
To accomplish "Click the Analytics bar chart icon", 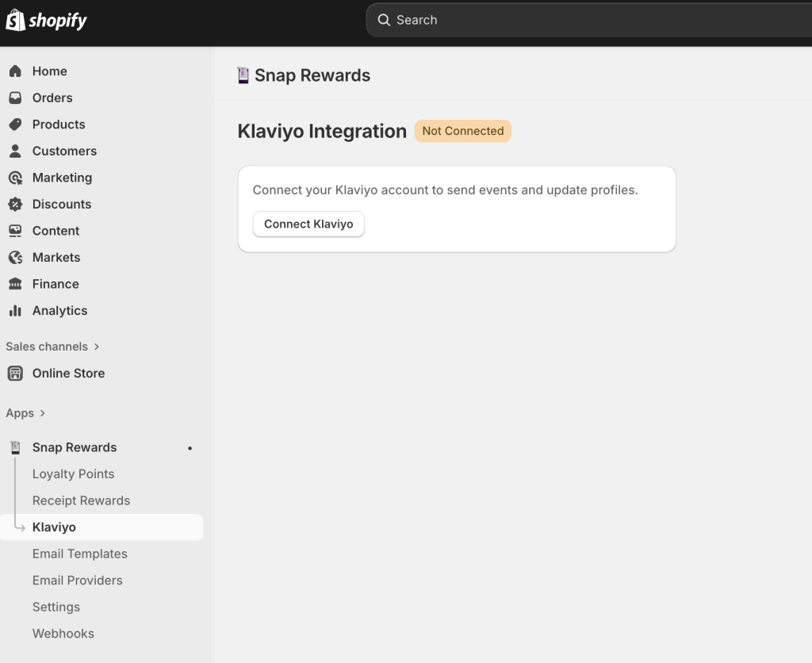I will (x=15, y=311).
